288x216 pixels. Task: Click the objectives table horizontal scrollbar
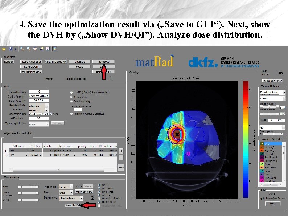(63, 170)
